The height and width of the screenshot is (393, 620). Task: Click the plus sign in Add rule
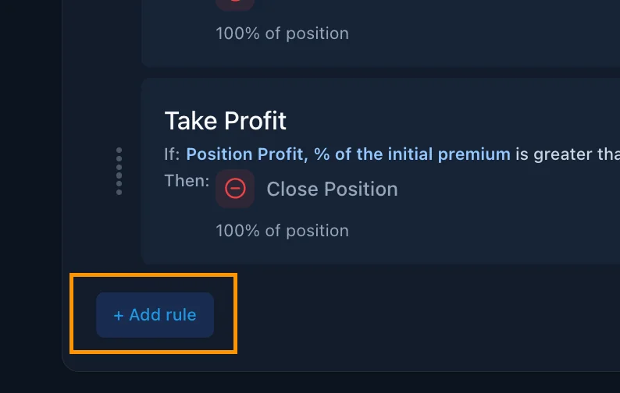pos(119,316)
